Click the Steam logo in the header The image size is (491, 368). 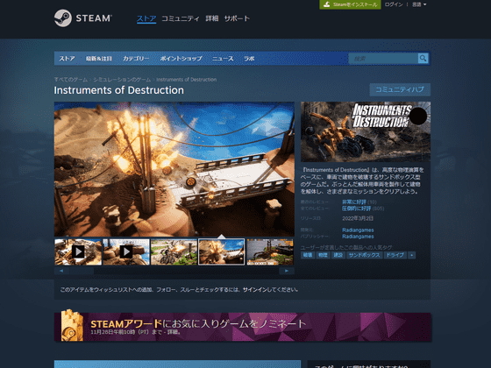point(83,18)
